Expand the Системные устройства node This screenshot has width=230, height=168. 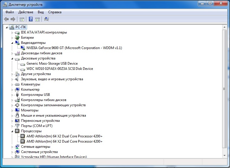pyautogui.click(x=12, y=152)
